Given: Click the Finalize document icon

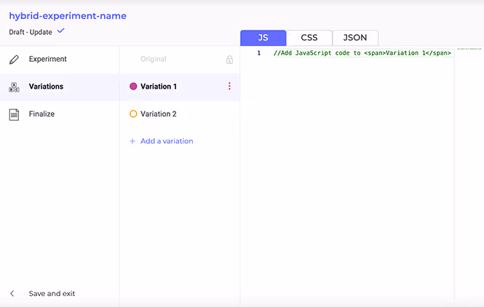Looking at the screenshot, I should (x=14, y=114).
